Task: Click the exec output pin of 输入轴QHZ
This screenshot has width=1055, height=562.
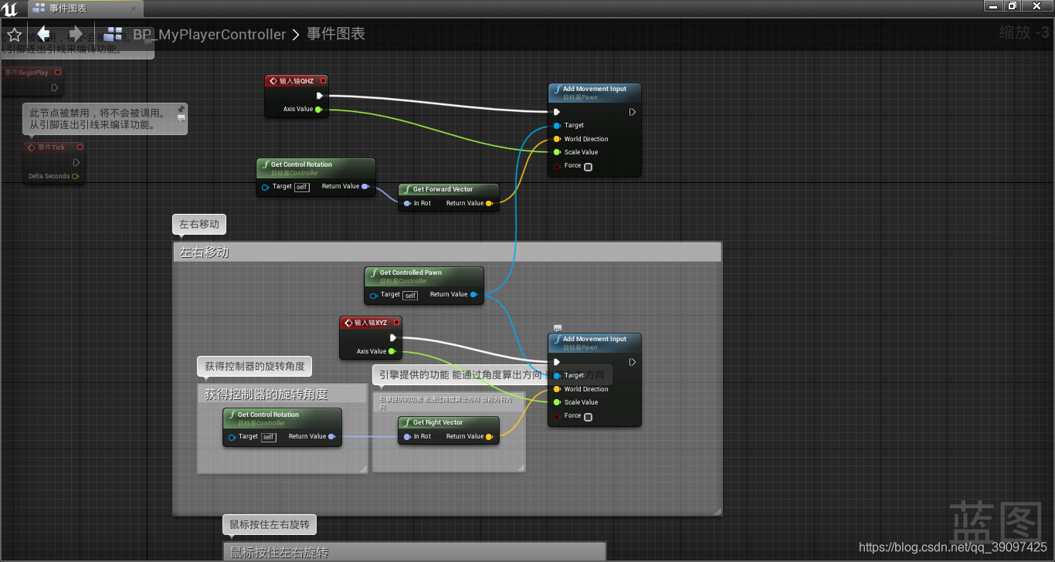Action: [x=319, y=96]
